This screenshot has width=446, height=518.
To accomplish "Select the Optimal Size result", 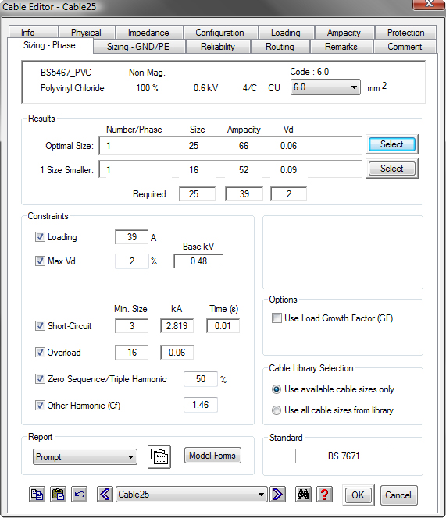I will pos(392,144).
